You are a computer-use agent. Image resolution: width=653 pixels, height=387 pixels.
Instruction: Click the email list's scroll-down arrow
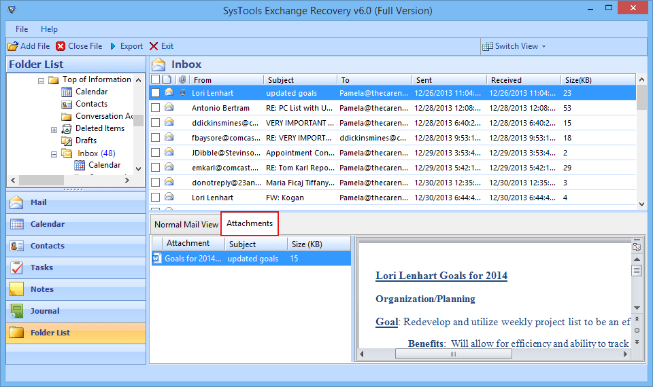(x=641, y=204)
